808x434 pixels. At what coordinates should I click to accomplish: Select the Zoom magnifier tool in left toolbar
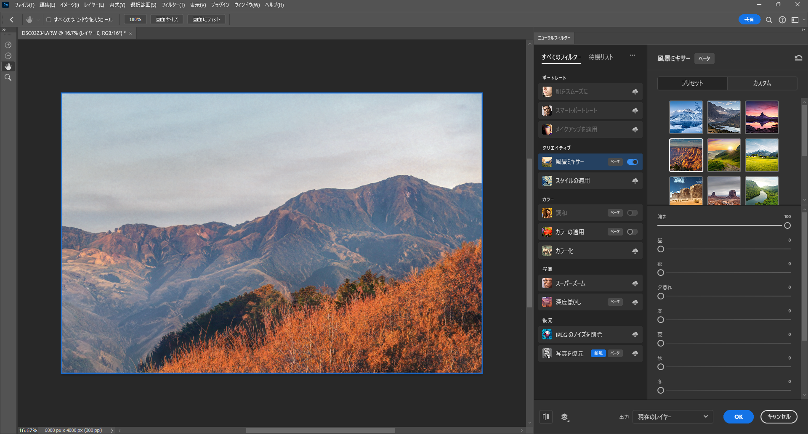coord(8,77)
